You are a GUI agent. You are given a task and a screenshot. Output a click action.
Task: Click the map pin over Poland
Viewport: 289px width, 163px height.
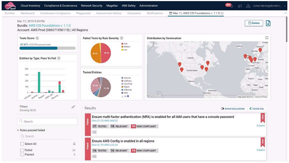pos(255,59)
